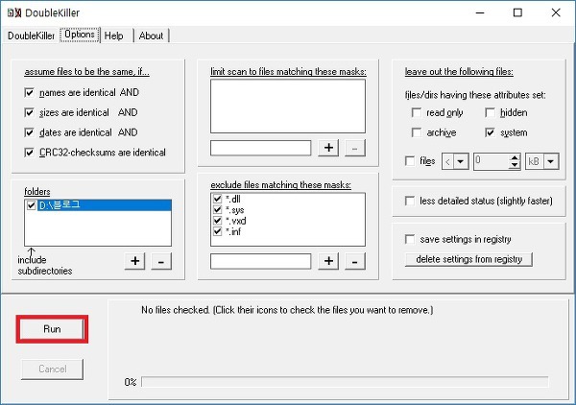Close the DoubleKiller window
The height and width of the screenshot is (405, 576).
point(556,12)
